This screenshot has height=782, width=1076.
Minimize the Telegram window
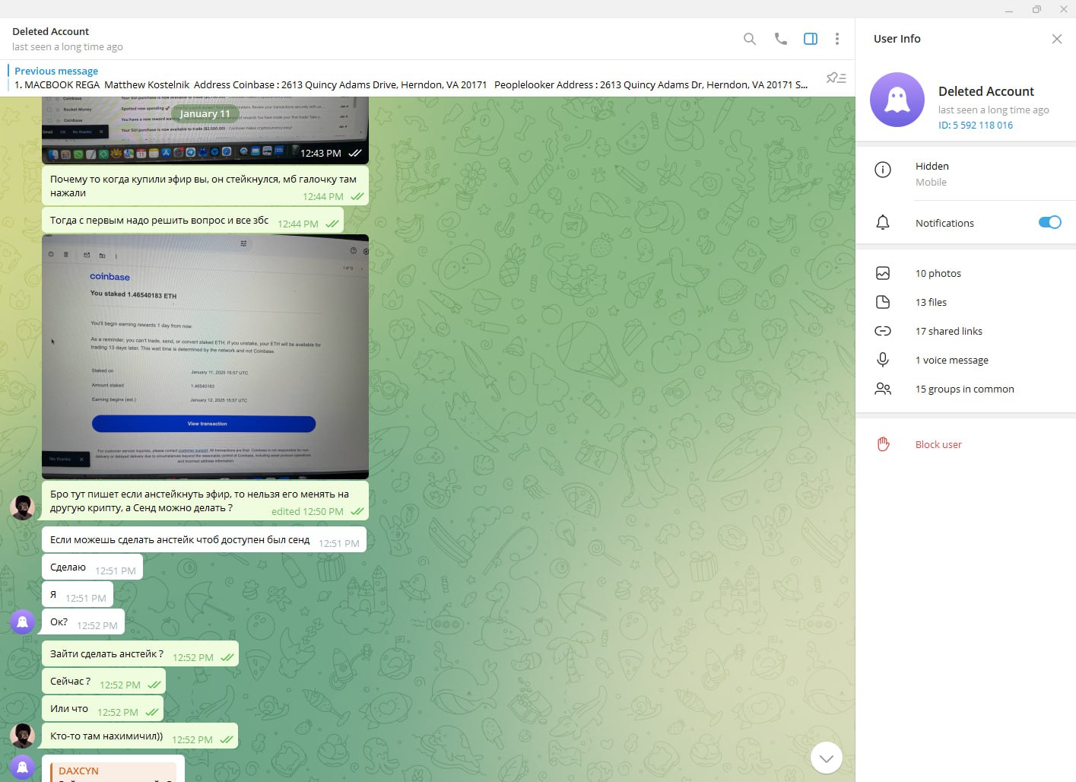(x=1009, y=9)
